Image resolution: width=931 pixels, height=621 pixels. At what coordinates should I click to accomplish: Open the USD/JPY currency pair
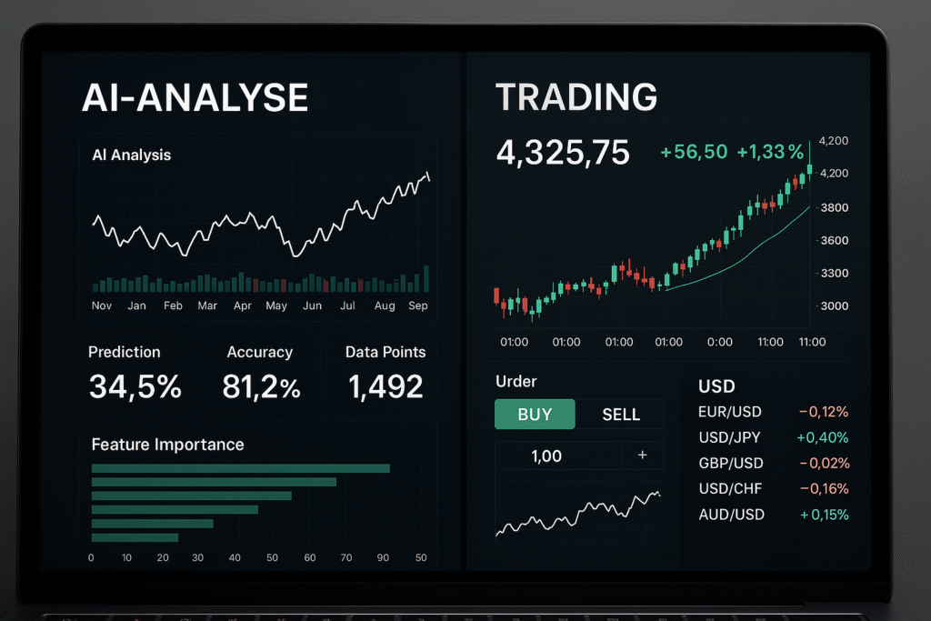(773, 437)
